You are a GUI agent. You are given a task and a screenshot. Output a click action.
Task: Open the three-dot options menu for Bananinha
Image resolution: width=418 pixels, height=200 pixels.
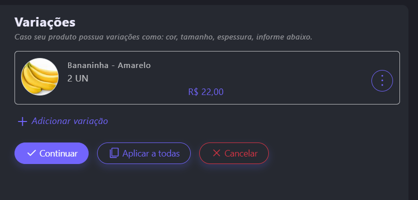382,80
